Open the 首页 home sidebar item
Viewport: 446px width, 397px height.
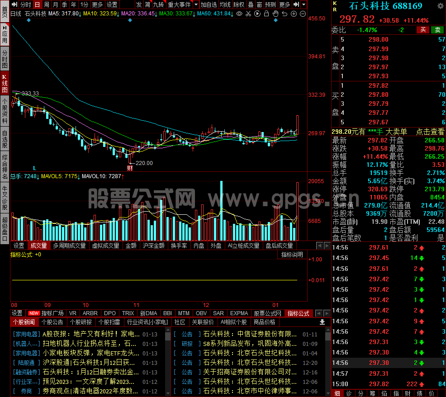(x=5, y=11)
